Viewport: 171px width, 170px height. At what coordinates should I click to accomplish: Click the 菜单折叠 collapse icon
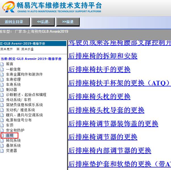point(18,49)
